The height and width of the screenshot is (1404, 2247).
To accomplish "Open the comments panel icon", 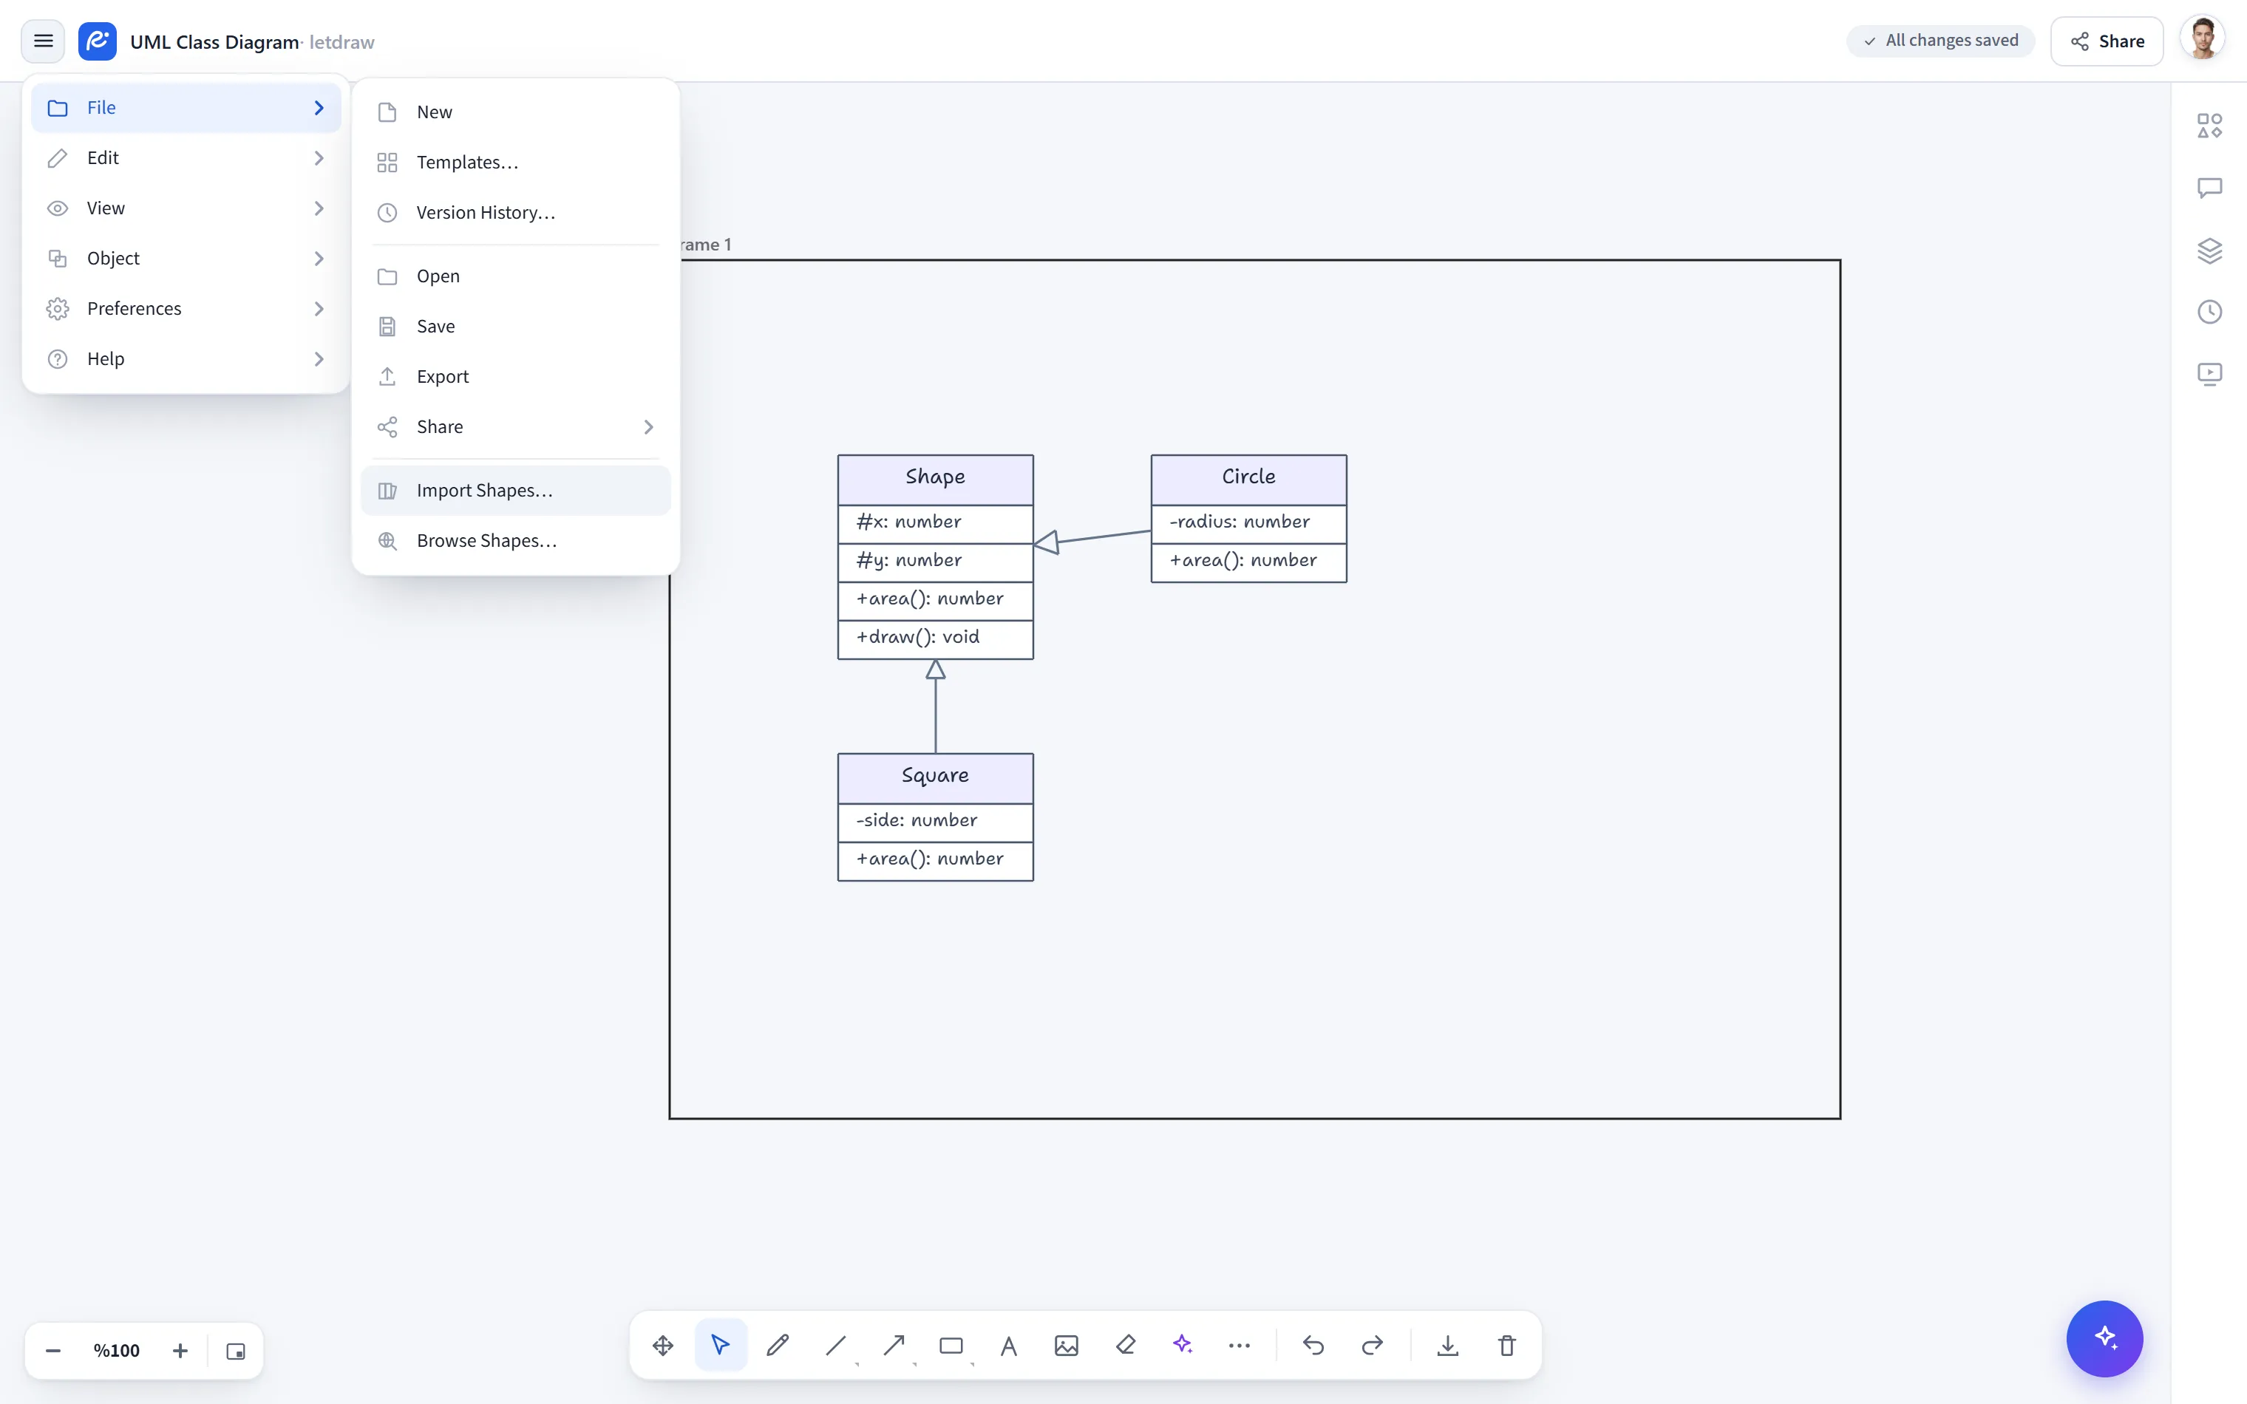I will tap(2210, 188).
